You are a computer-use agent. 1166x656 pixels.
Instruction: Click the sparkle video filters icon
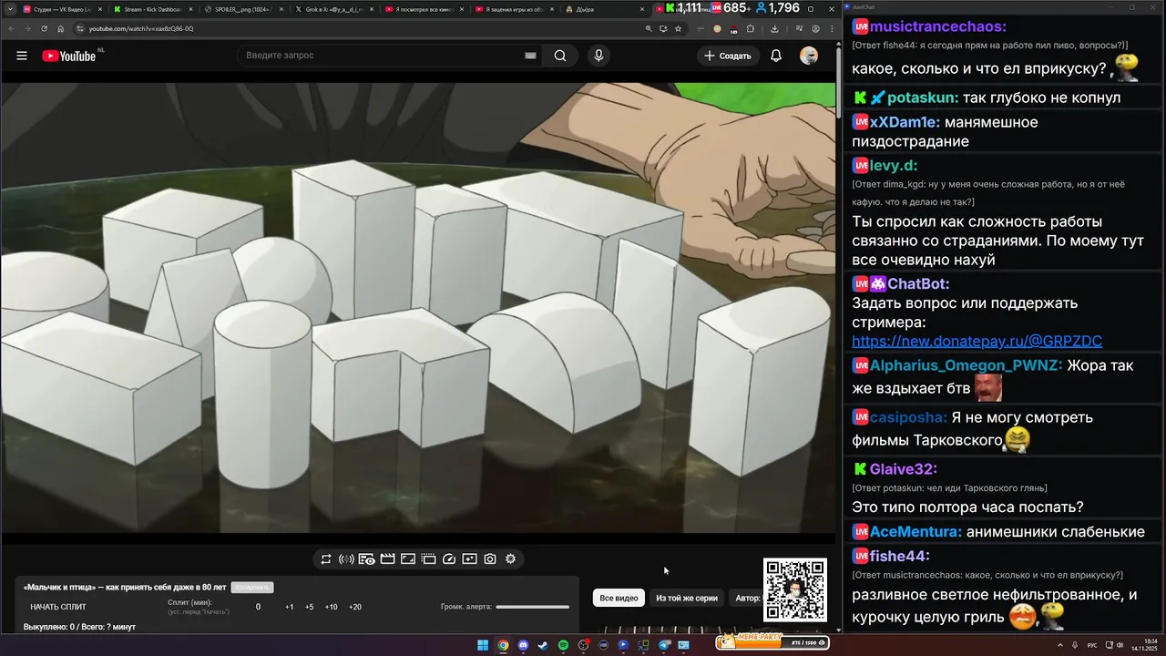click(469, 559)
